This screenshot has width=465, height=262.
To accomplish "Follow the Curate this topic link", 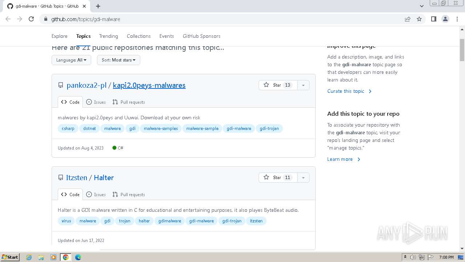I will click(349, 91).
